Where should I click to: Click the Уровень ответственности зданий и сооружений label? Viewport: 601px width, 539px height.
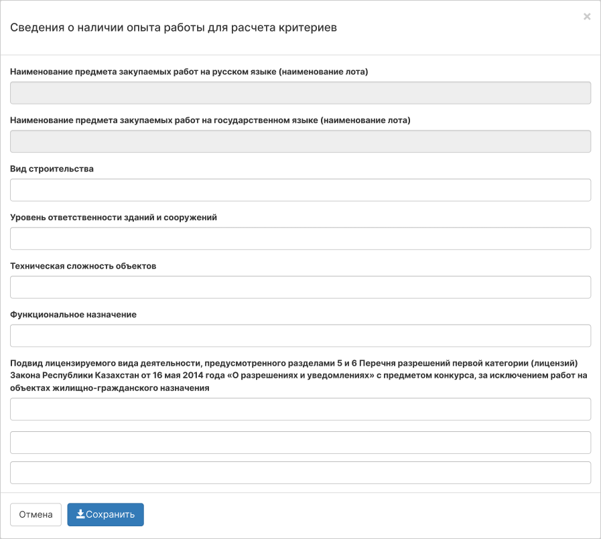113,218
